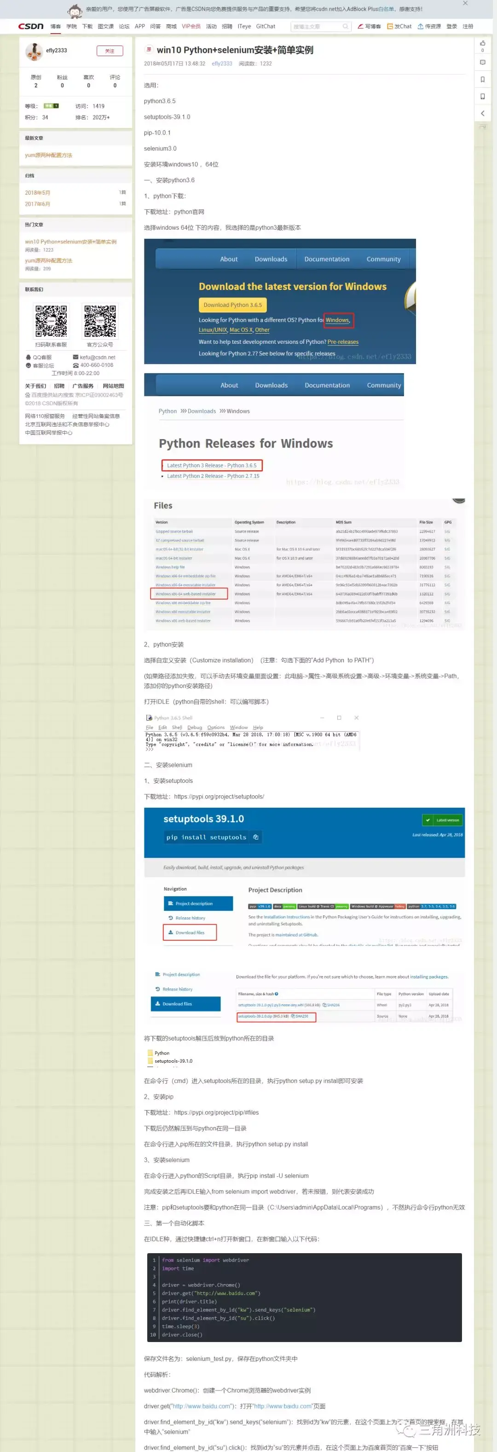Open the 下载 nav item
This screenshot has height=1452, width=497.
coord(87,27)
